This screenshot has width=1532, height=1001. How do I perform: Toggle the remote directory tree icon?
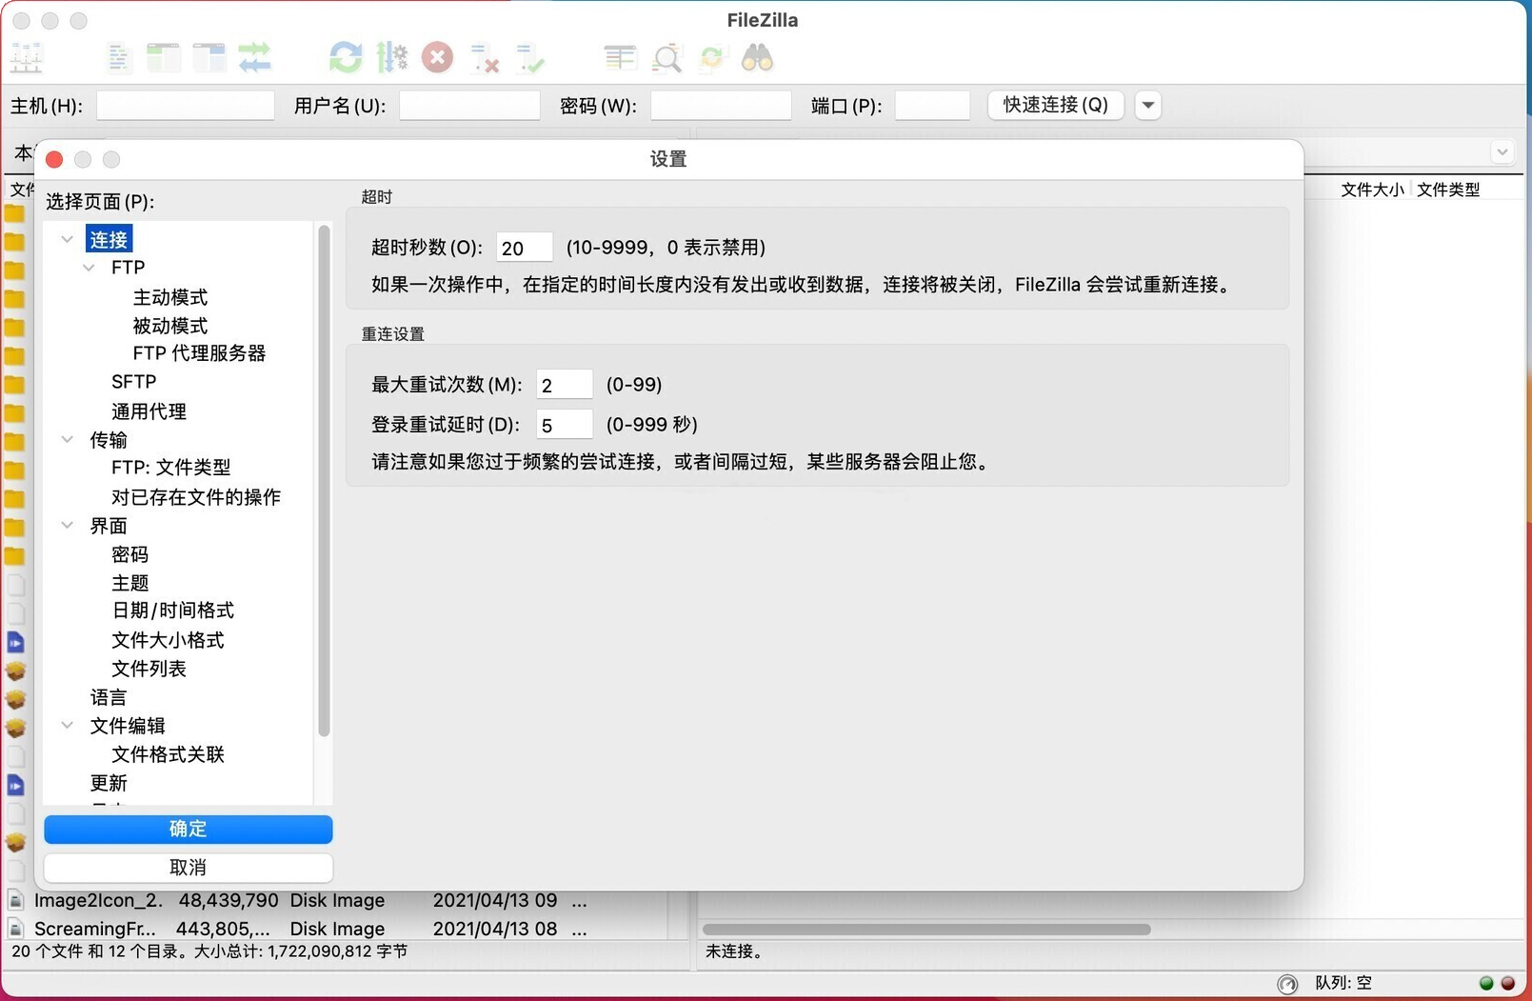click(209, 58)
